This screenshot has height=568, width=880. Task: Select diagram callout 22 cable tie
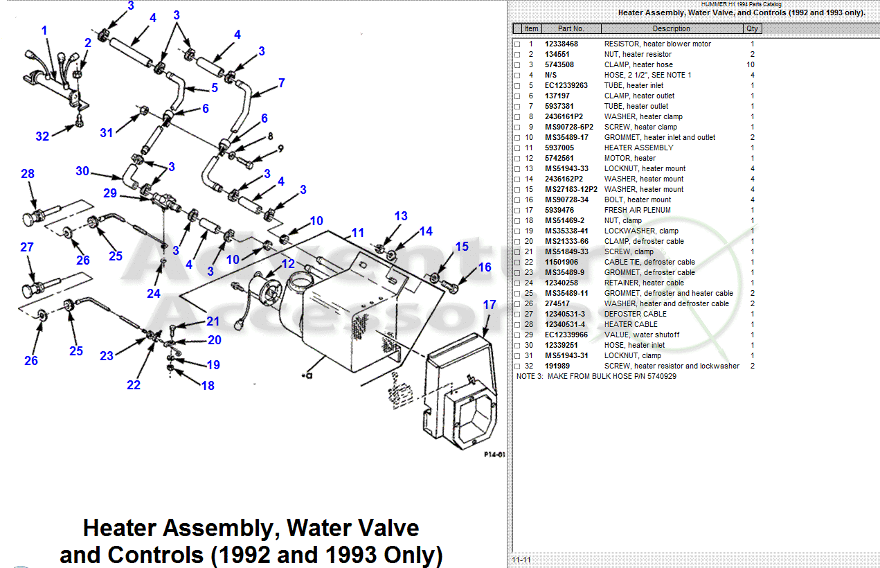(134, 385)
